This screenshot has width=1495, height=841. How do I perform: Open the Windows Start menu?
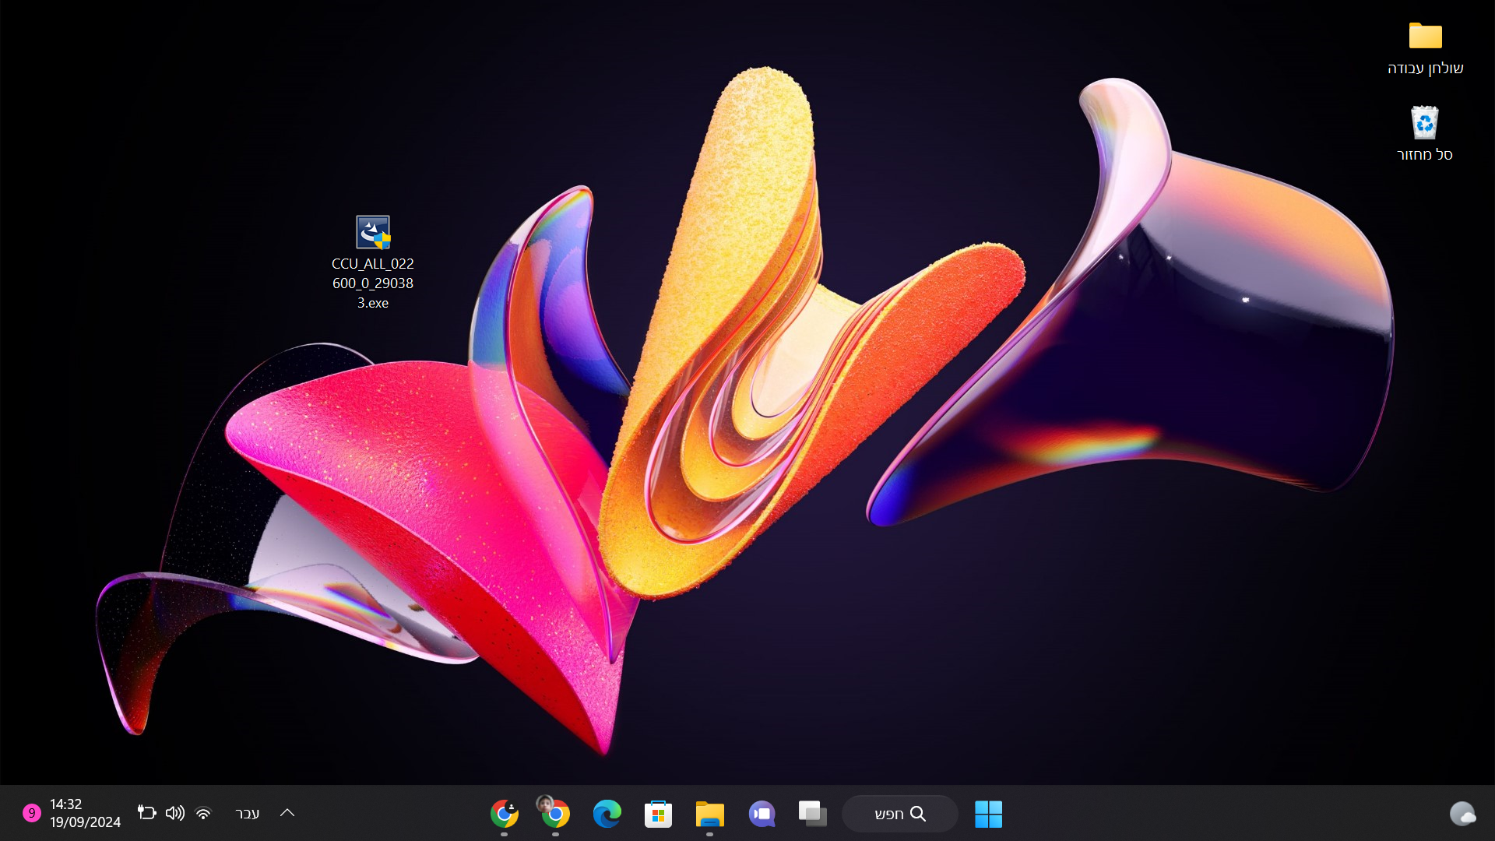pyautogui.click(x=988, y=814)
